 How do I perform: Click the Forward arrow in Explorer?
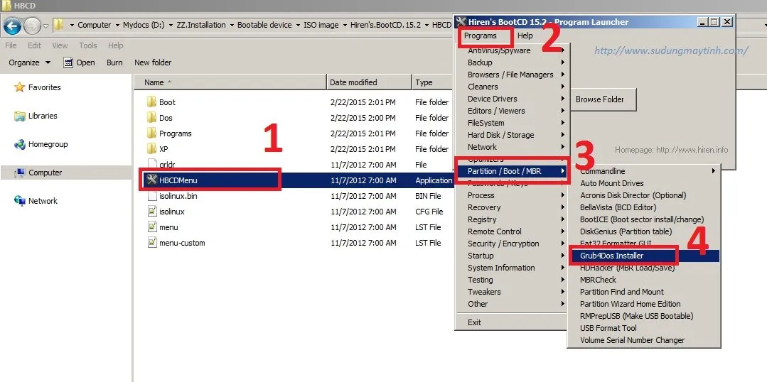pyautogui.click(x=32, y=25)
